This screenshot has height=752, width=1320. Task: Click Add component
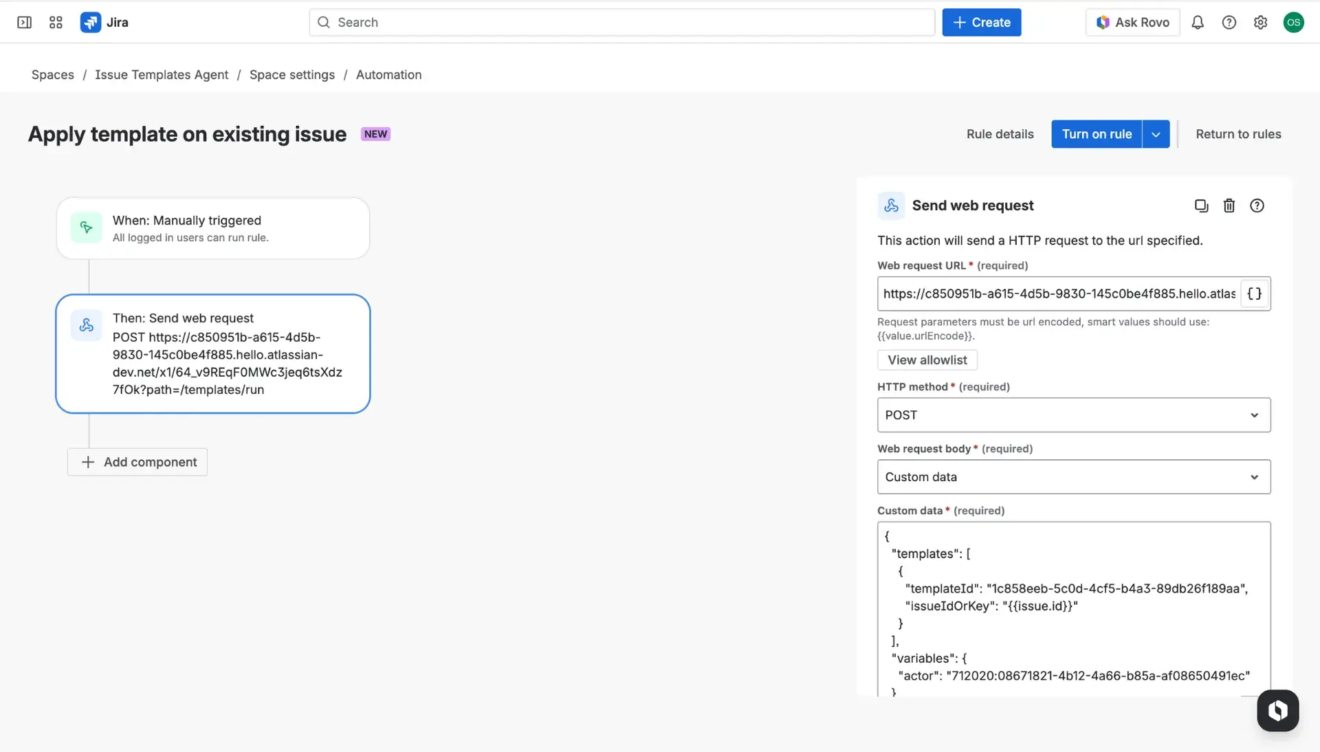coord(137,462)
